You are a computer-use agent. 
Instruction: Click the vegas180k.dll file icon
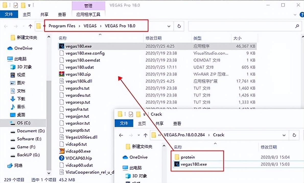click(x=62, y=81)
